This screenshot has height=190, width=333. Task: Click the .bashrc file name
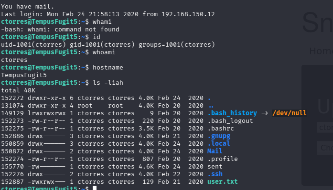click(221, 129)
